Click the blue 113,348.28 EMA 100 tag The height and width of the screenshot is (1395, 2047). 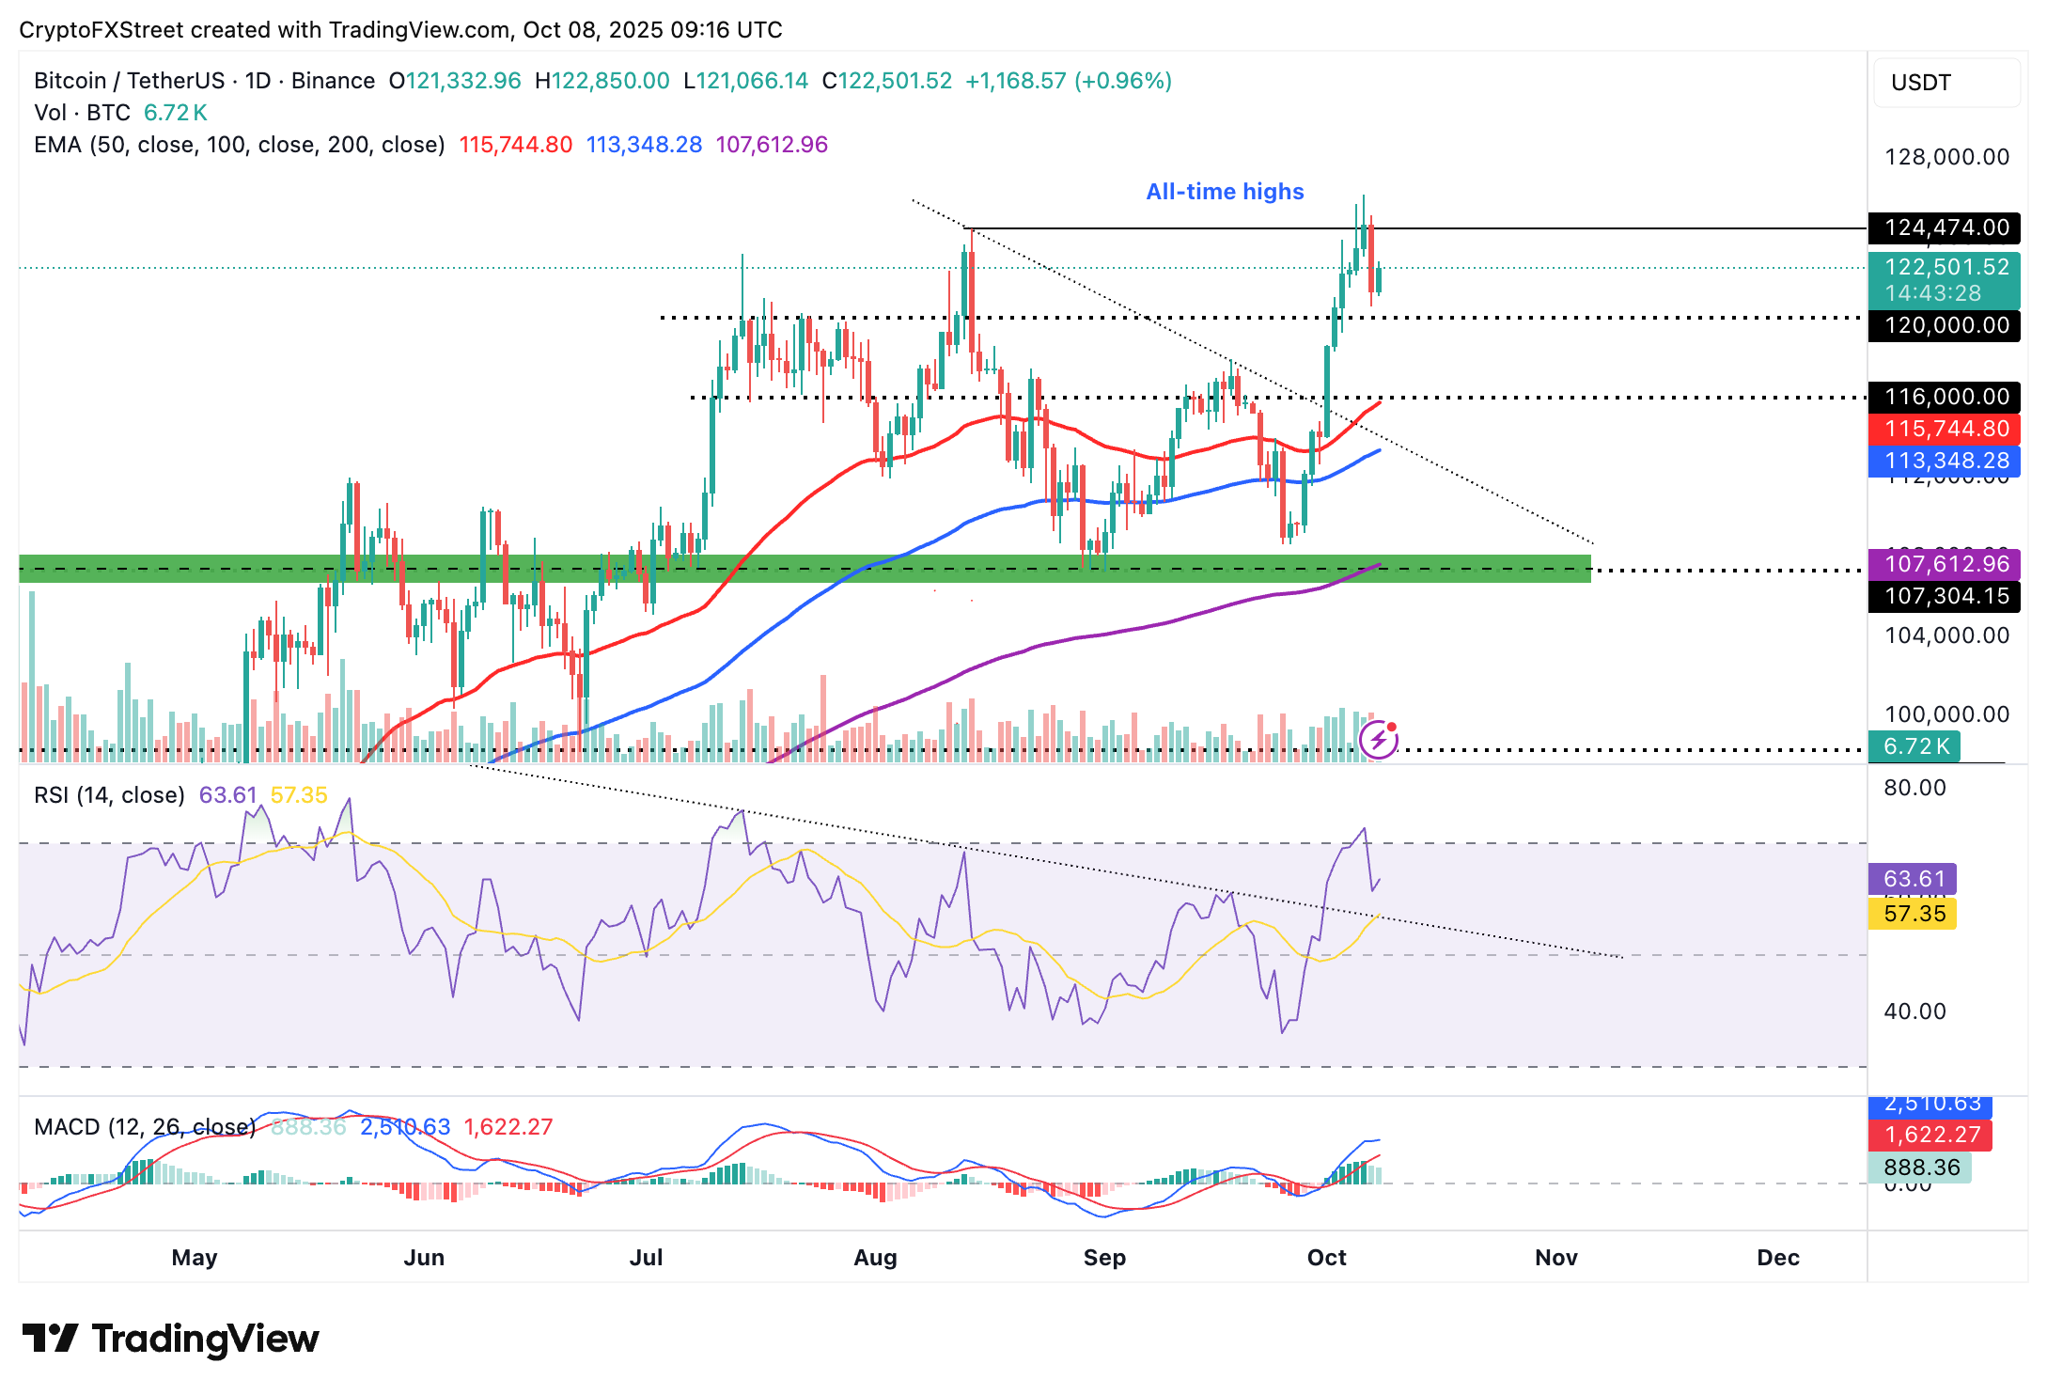(1945, 461)
